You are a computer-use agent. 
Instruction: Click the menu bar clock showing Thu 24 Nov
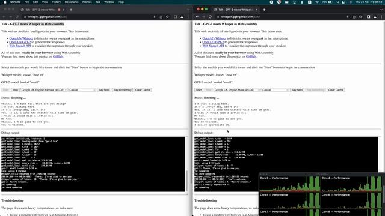369,2
